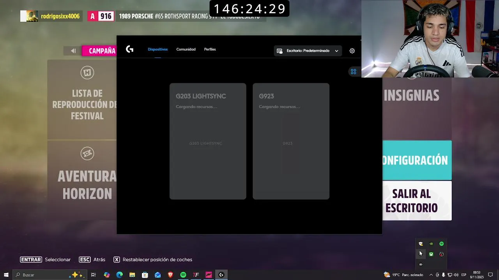This screenshot has width=499, height=280.
Task: Click the audio waves icon in tray overflow
Action: (421, 264)
